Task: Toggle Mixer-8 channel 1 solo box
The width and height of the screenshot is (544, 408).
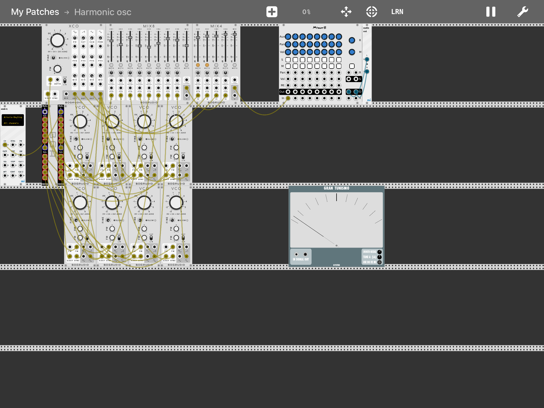Action: click(288, 60)
